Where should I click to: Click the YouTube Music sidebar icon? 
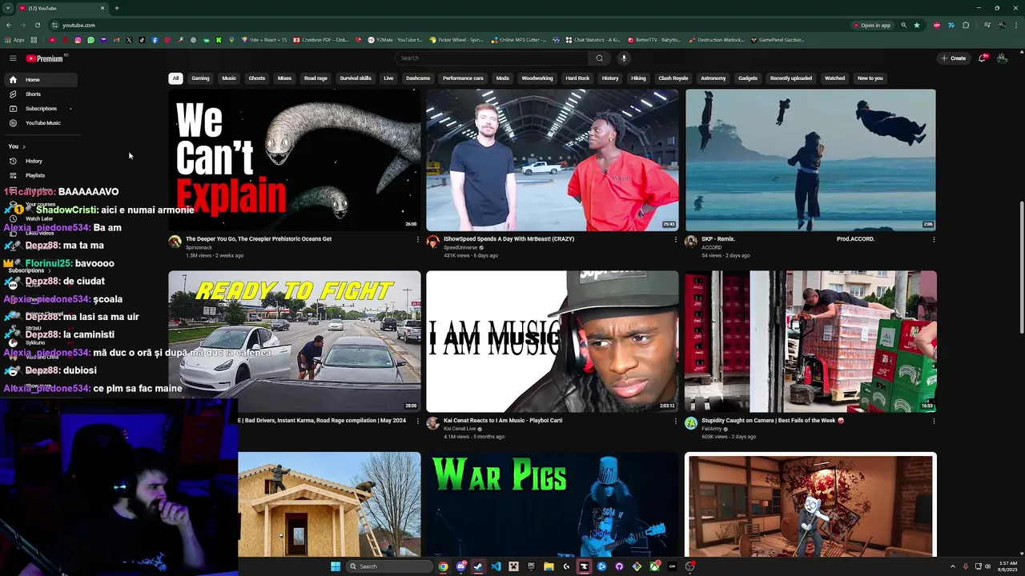tap(13, 123)
